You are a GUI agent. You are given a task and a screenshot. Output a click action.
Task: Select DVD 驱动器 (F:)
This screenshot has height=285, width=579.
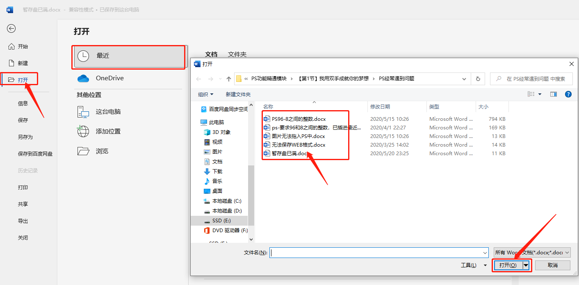pos(226,231)
